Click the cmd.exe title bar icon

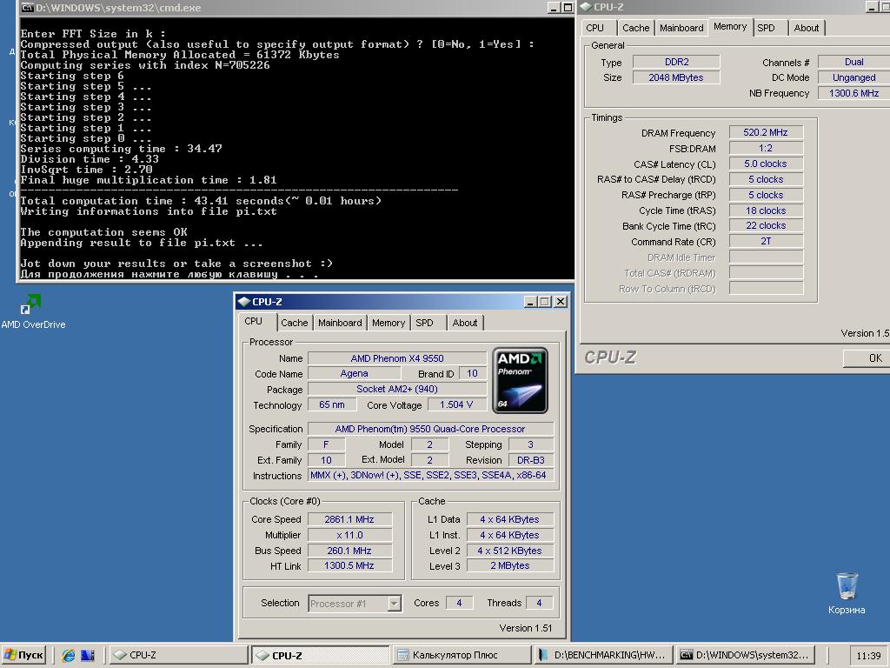coord(27,7)
